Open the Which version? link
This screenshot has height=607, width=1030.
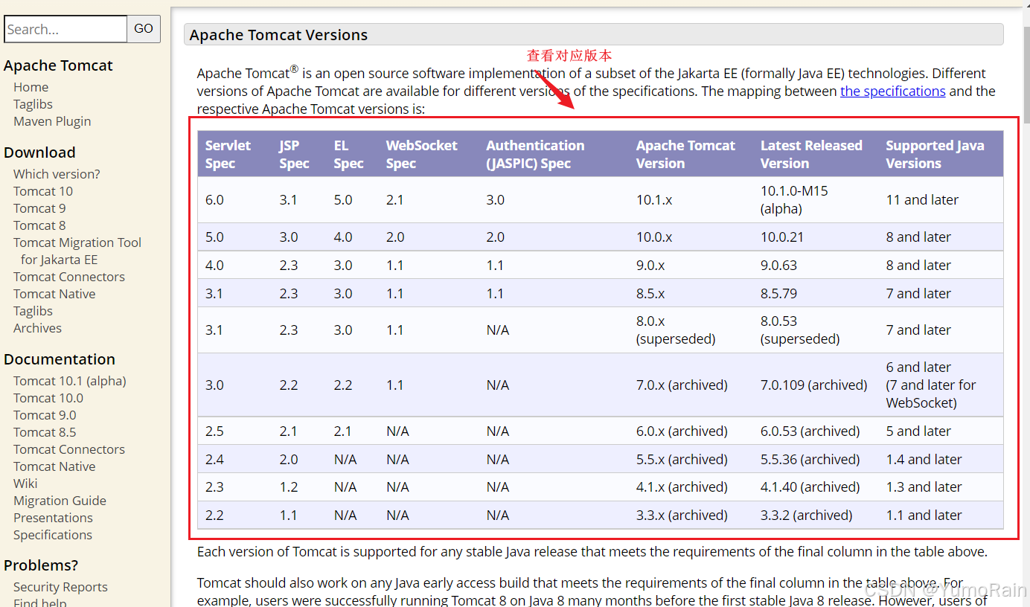57,174
